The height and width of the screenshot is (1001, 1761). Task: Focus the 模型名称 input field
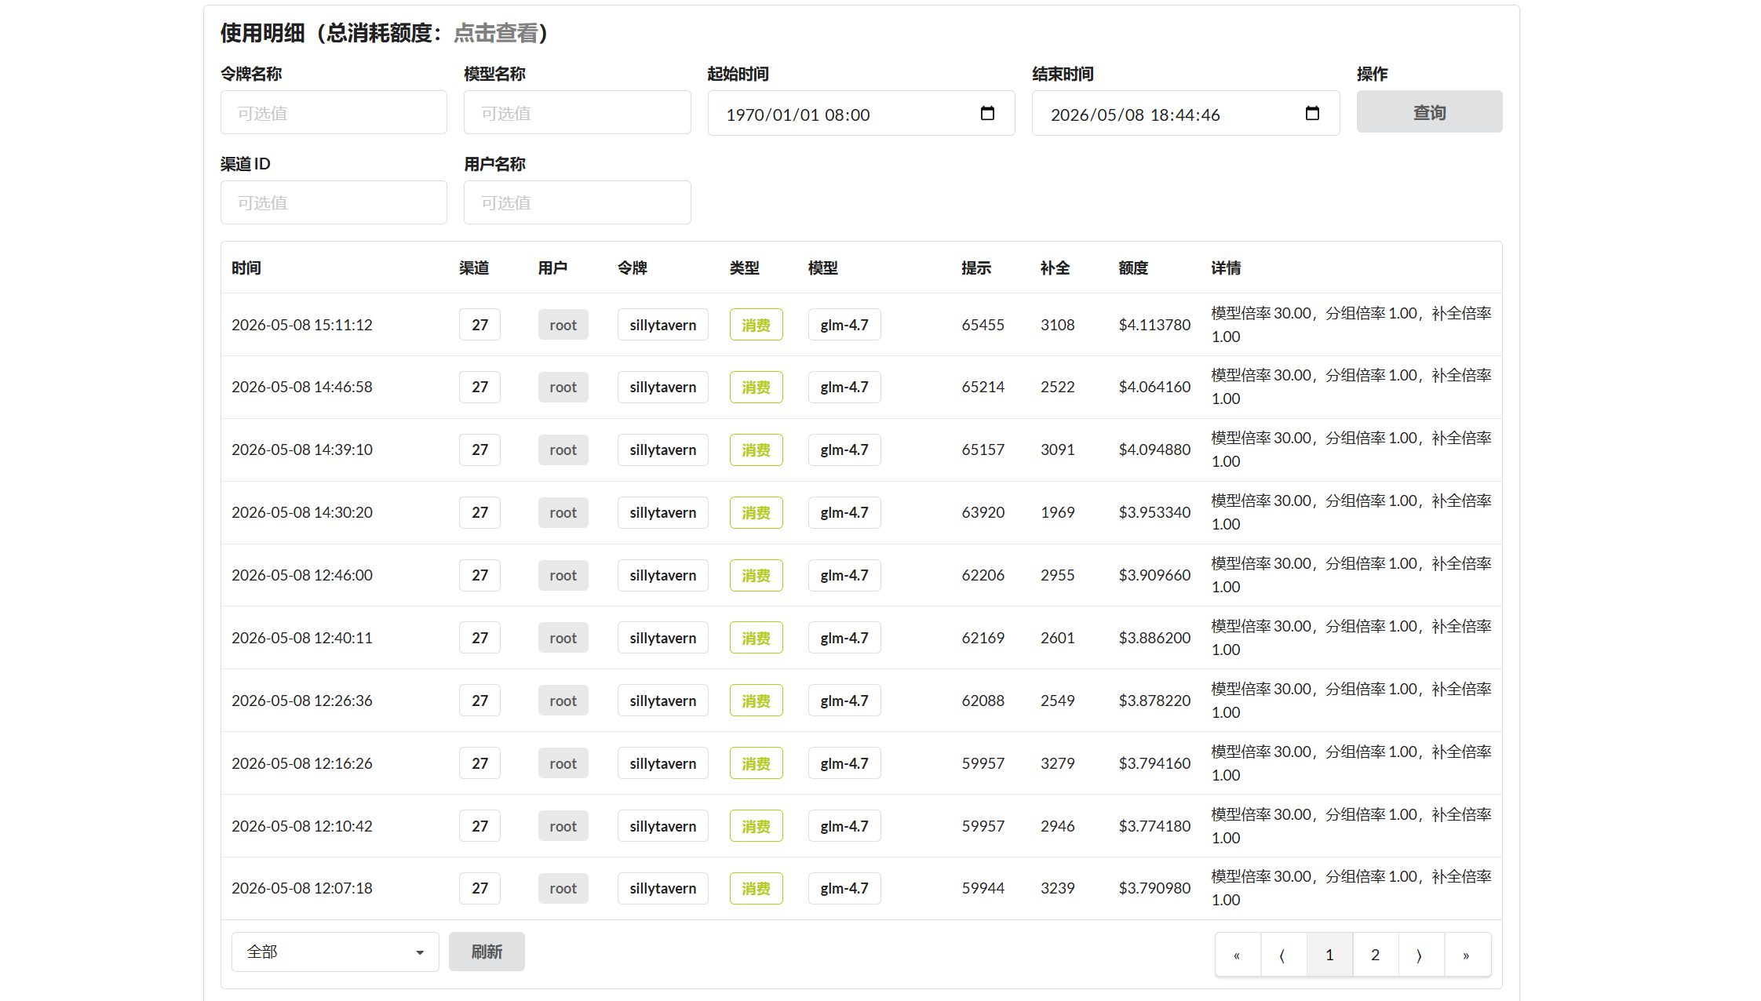click(x=577, y=113)
